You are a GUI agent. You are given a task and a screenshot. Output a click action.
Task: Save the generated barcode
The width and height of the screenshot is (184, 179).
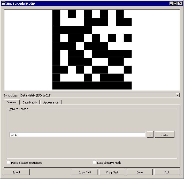point(140,172)
